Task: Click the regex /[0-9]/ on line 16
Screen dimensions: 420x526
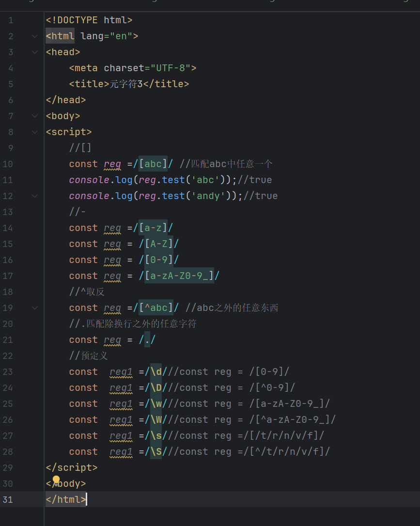Action: tap(159, 260)
